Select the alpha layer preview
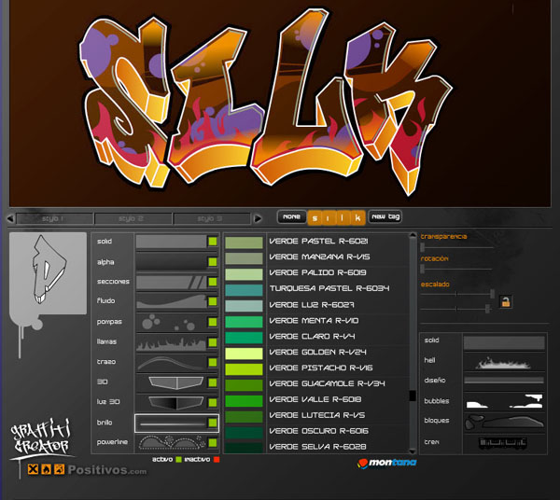 tap(171, 261)
